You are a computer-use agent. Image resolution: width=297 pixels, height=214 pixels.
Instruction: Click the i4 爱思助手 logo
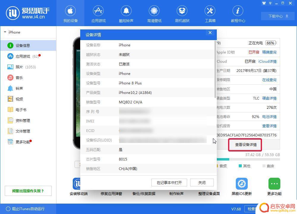click(x=28, y=13)
